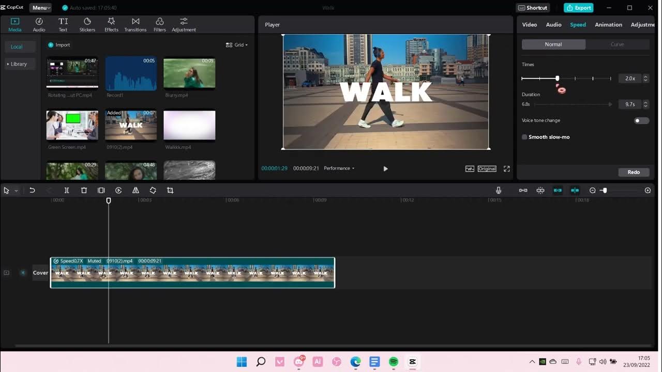
Task: Play the preview video
Action: pyautogui.click(x=385, y=168)
